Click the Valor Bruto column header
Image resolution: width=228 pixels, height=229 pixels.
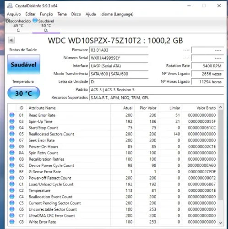coord(200,108)
